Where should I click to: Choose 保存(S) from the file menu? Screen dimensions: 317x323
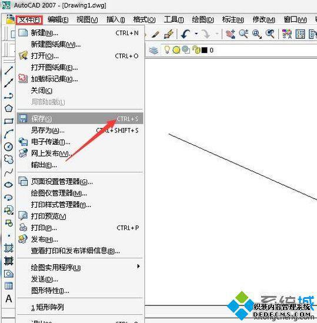pos(80,118)
